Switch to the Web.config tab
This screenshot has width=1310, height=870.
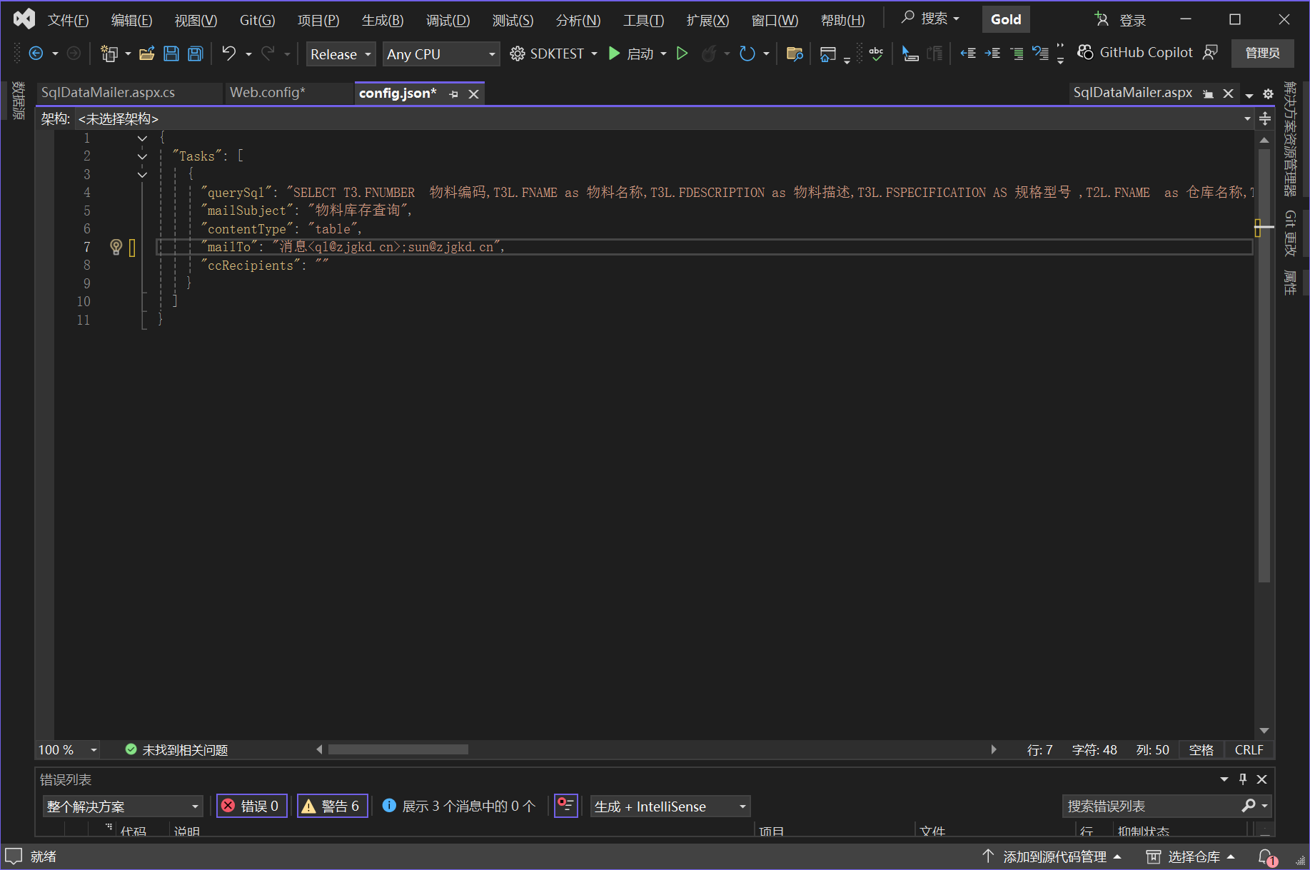[x=267, y=93]
